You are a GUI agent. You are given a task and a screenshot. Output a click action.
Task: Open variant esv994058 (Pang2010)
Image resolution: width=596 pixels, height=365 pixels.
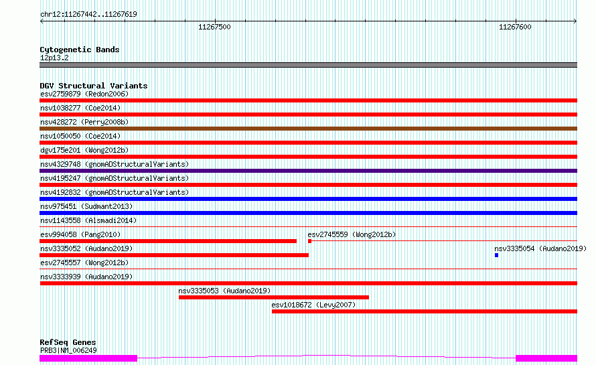click(80, 234)
